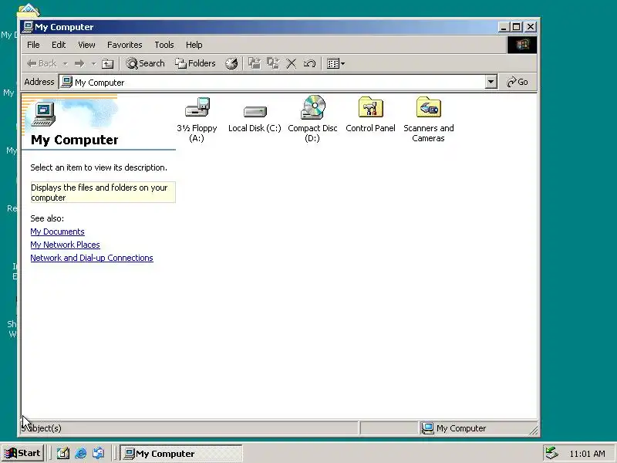The height and width of the screenshot is (463, 617).
Task: Open the Favorites menu
Action: pos(125,45)
